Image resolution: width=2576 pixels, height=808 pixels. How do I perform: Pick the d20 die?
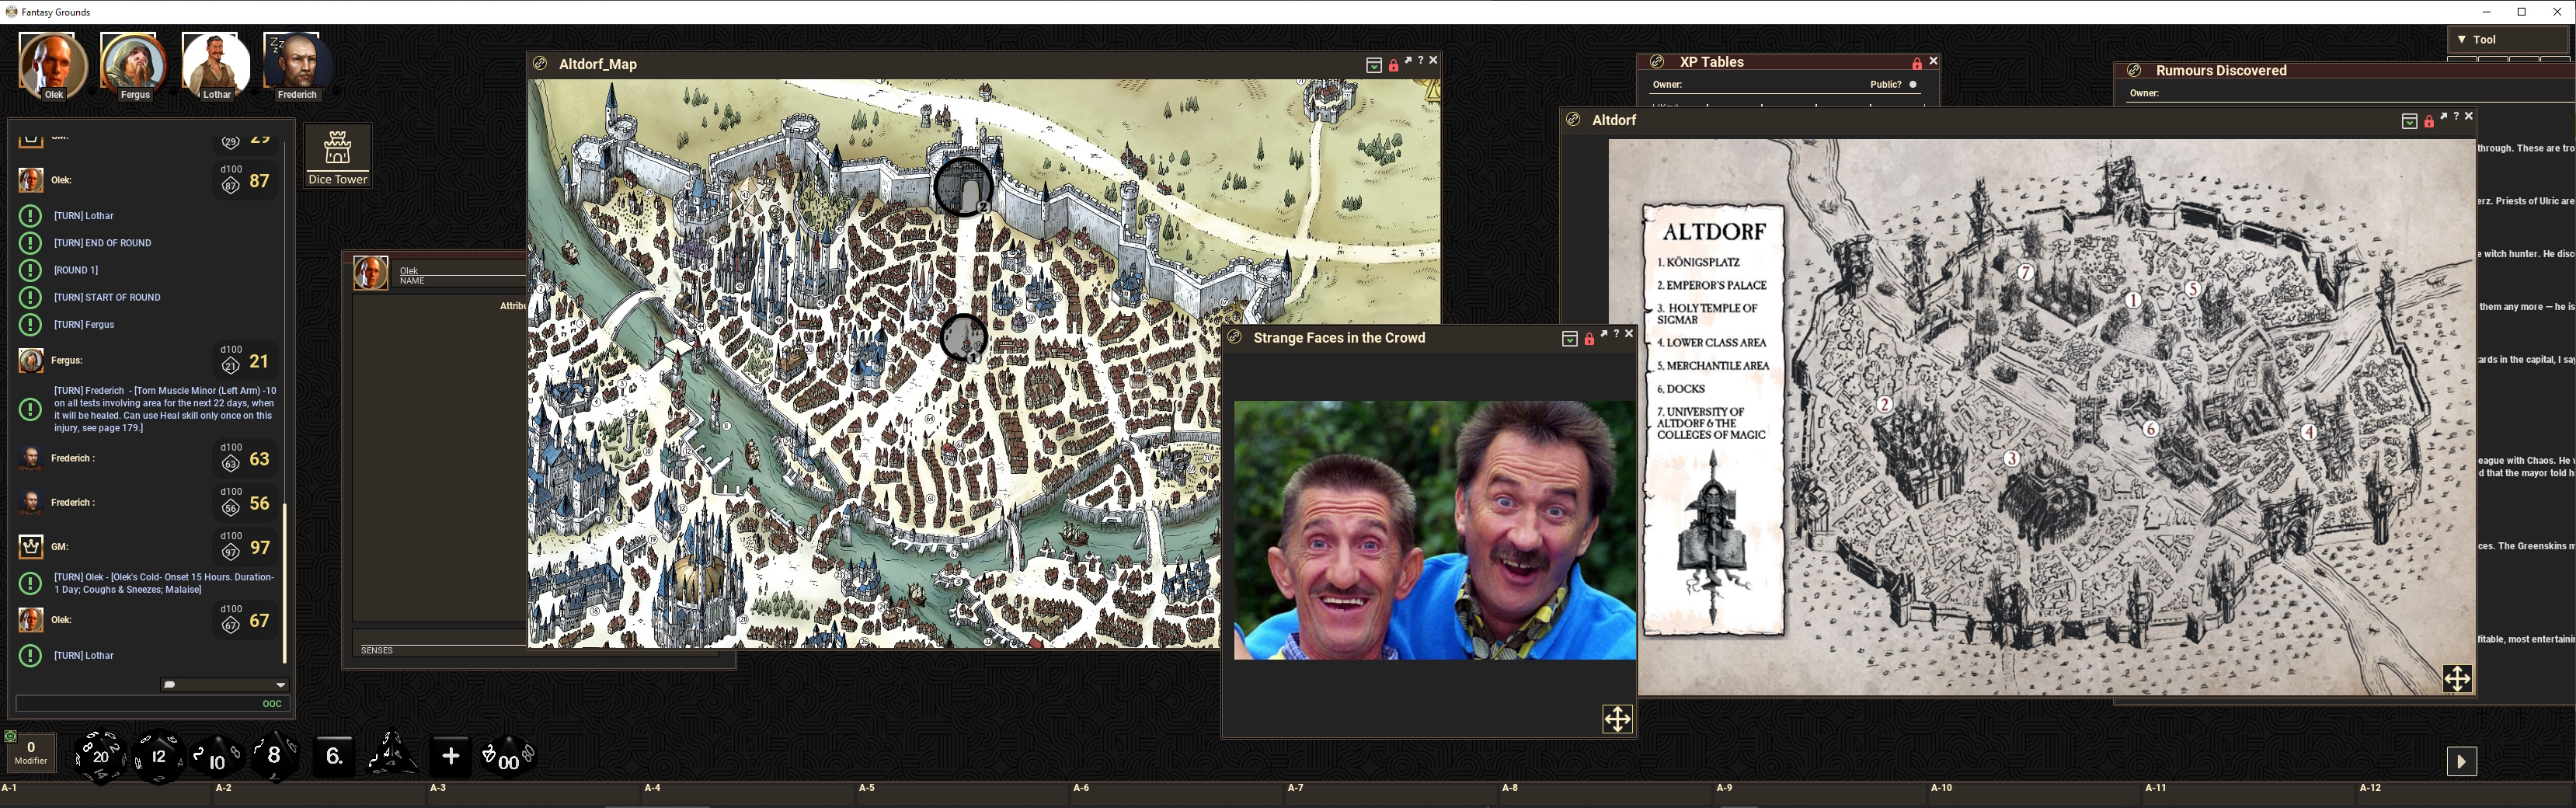tap(100, 756)
